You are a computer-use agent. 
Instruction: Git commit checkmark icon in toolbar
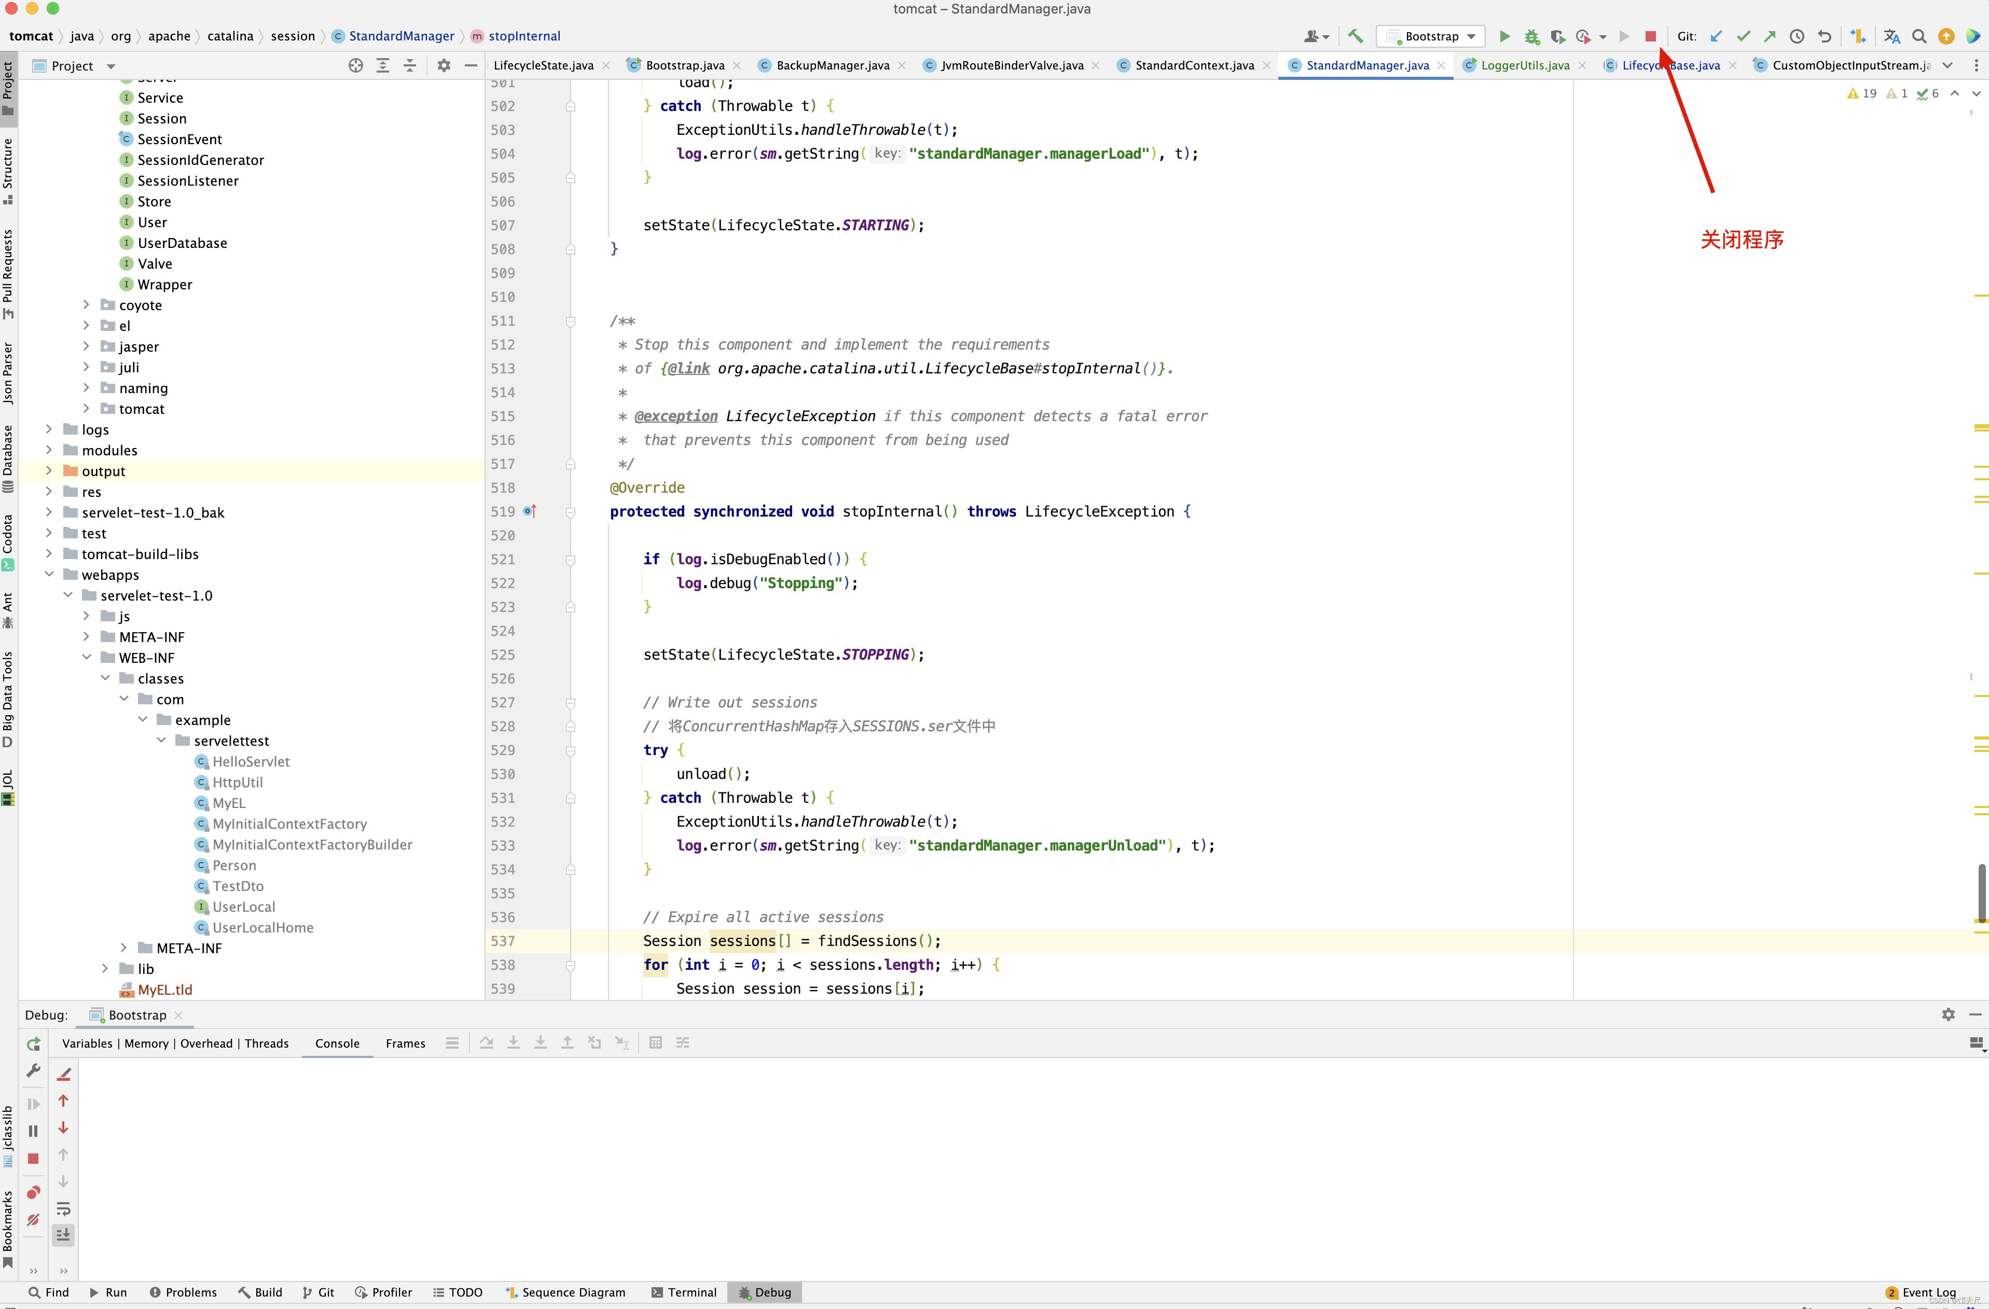point(1743,36)
